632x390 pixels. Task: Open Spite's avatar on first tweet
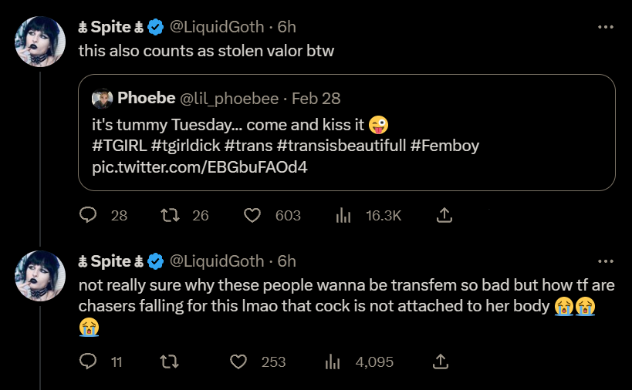click(x=40, y=42)
